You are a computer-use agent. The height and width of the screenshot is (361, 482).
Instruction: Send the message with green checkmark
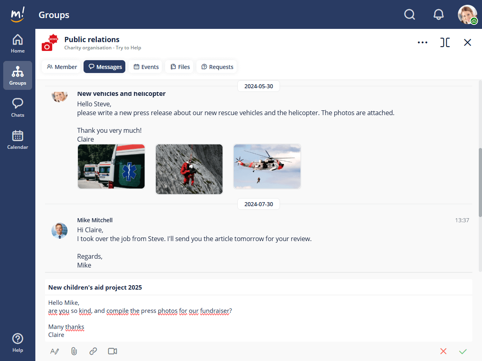pos(463,351)
